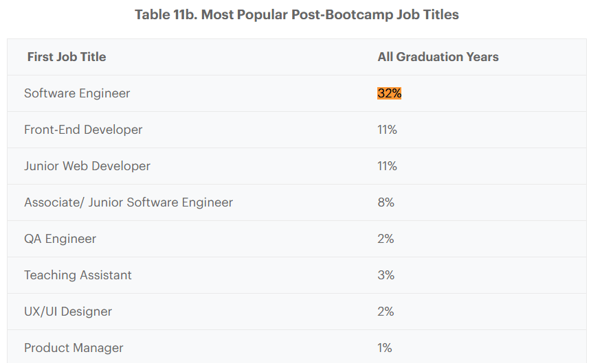Select the QA Engineer row label

point(60,239)
